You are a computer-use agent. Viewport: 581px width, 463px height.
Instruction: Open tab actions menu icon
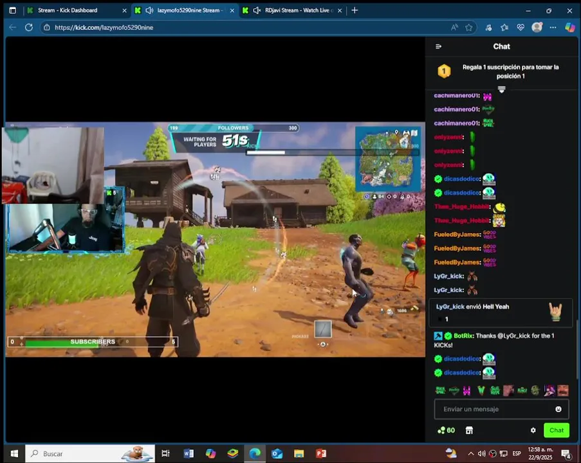pyautogui.click(x=13, y=10)
